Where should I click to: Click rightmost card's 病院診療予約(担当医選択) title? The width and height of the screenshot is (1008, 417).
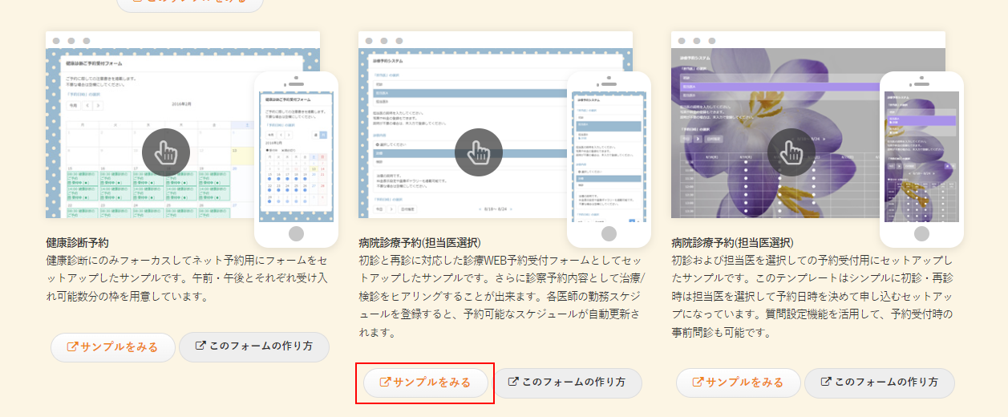pyautogui.click(x=733, y=242)
